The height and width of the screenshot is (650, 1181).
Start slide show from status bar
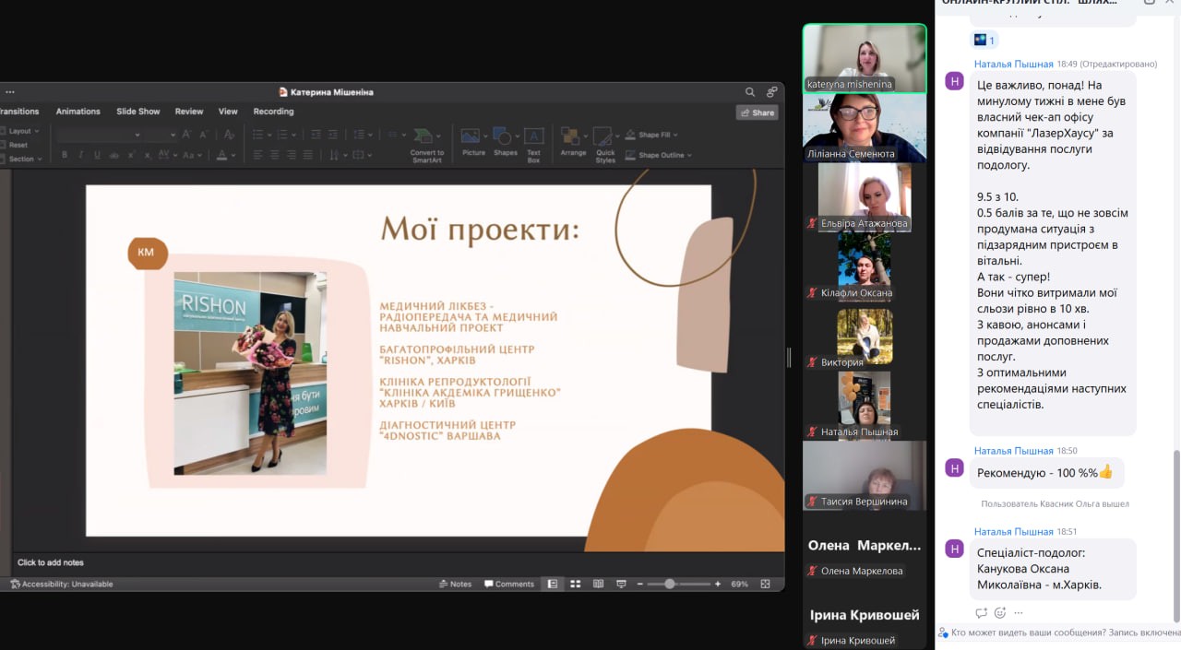(x=621, y=584)
